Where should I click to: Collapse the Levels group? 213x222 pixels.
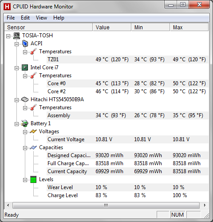pos(25,180)
